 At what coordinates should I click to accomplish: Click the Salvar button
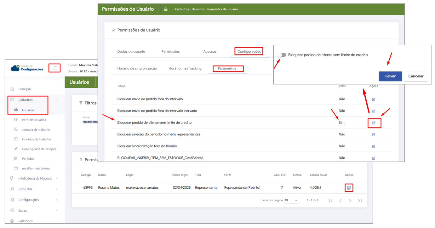tap(390, 76)
